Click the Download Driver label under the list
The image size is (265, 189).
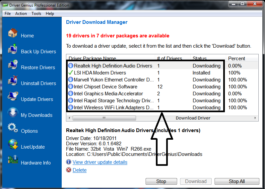(193, 118)
